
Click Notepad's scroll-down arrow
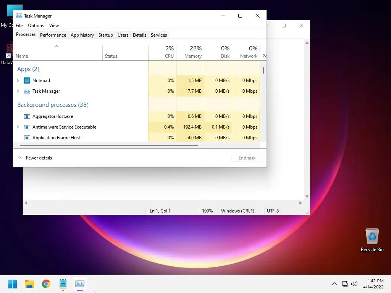pyautogui.click(x=307, y=196)
